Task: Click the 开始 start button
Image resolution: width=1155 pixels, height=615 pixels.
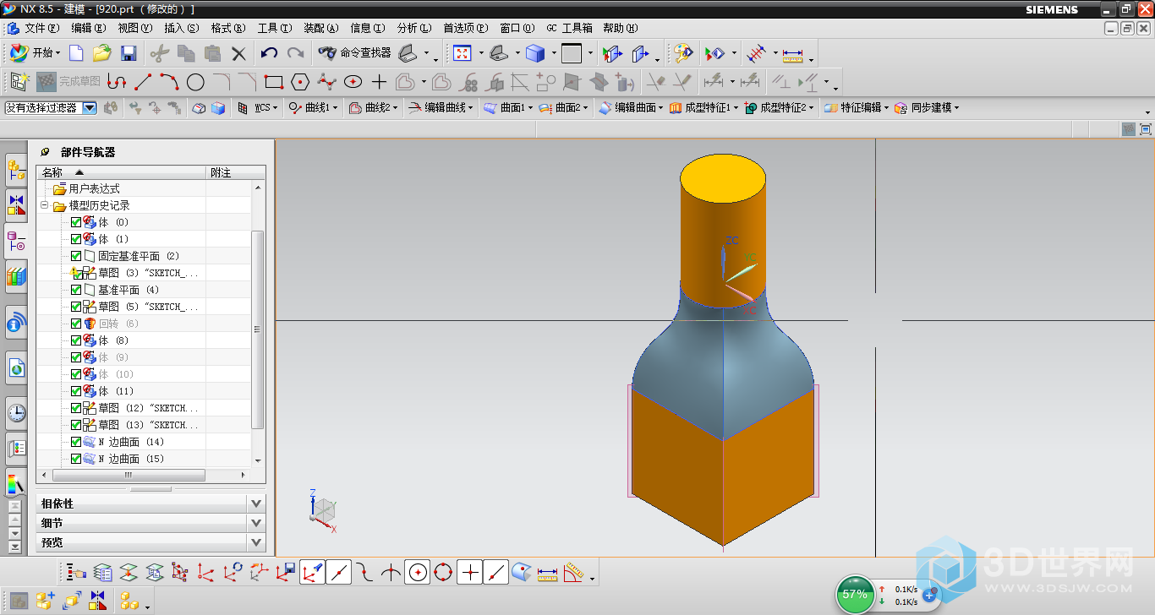Action: pyautogui.click(x=36, y=53)
